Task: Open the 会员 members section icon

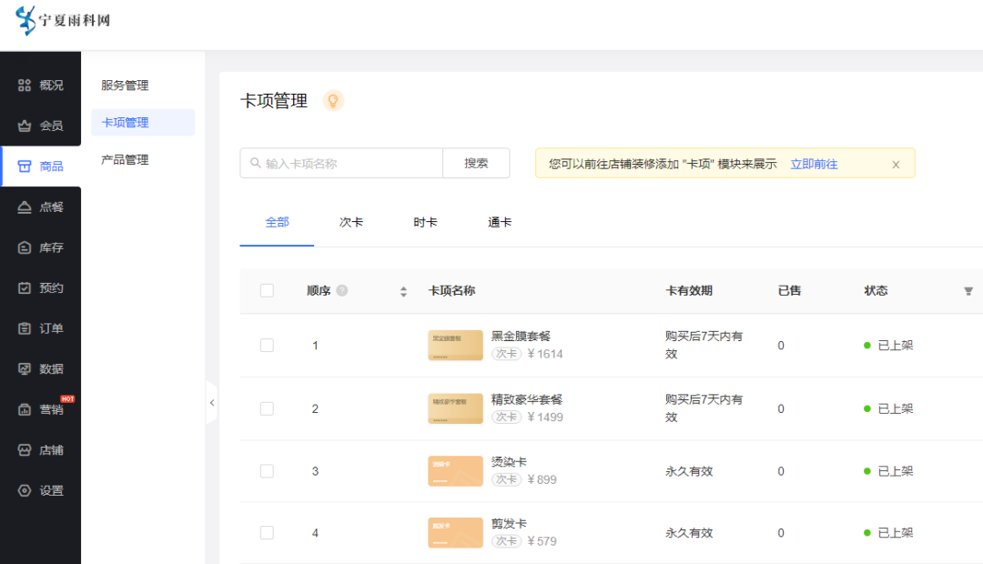Action: point(25,126)
